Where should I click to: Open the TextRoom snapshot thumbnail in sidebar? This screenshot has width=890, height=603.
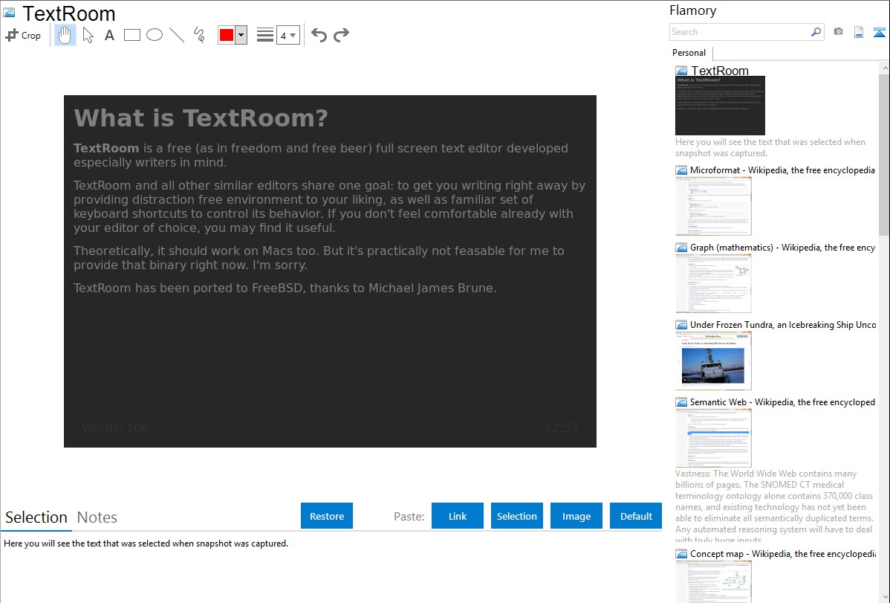720,106
